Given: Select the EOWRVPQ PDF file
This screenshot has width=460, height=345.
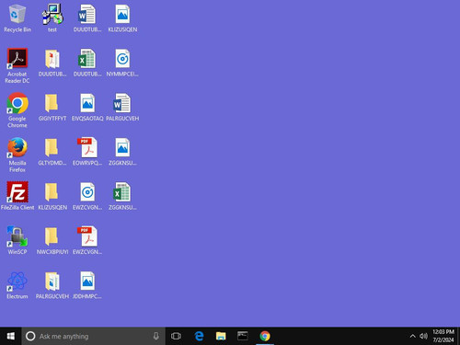Looking at the screenshot, I should coord(87,152).
